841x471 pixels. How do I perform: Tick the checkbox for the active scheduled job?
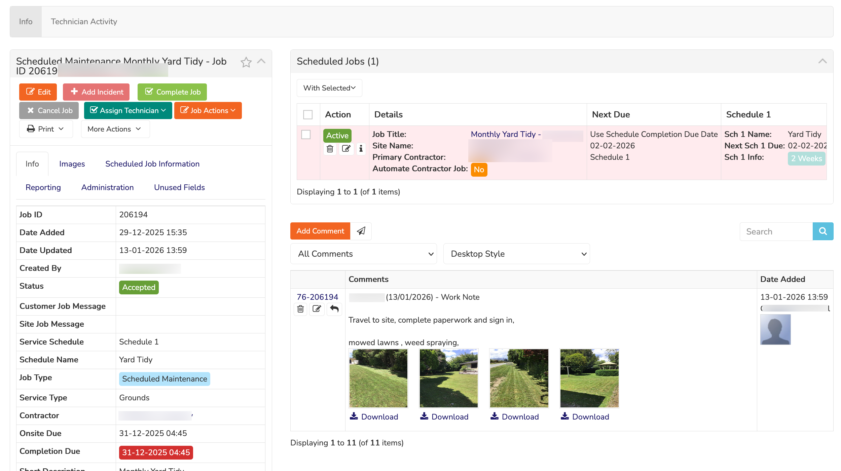[x=306, y=135]
